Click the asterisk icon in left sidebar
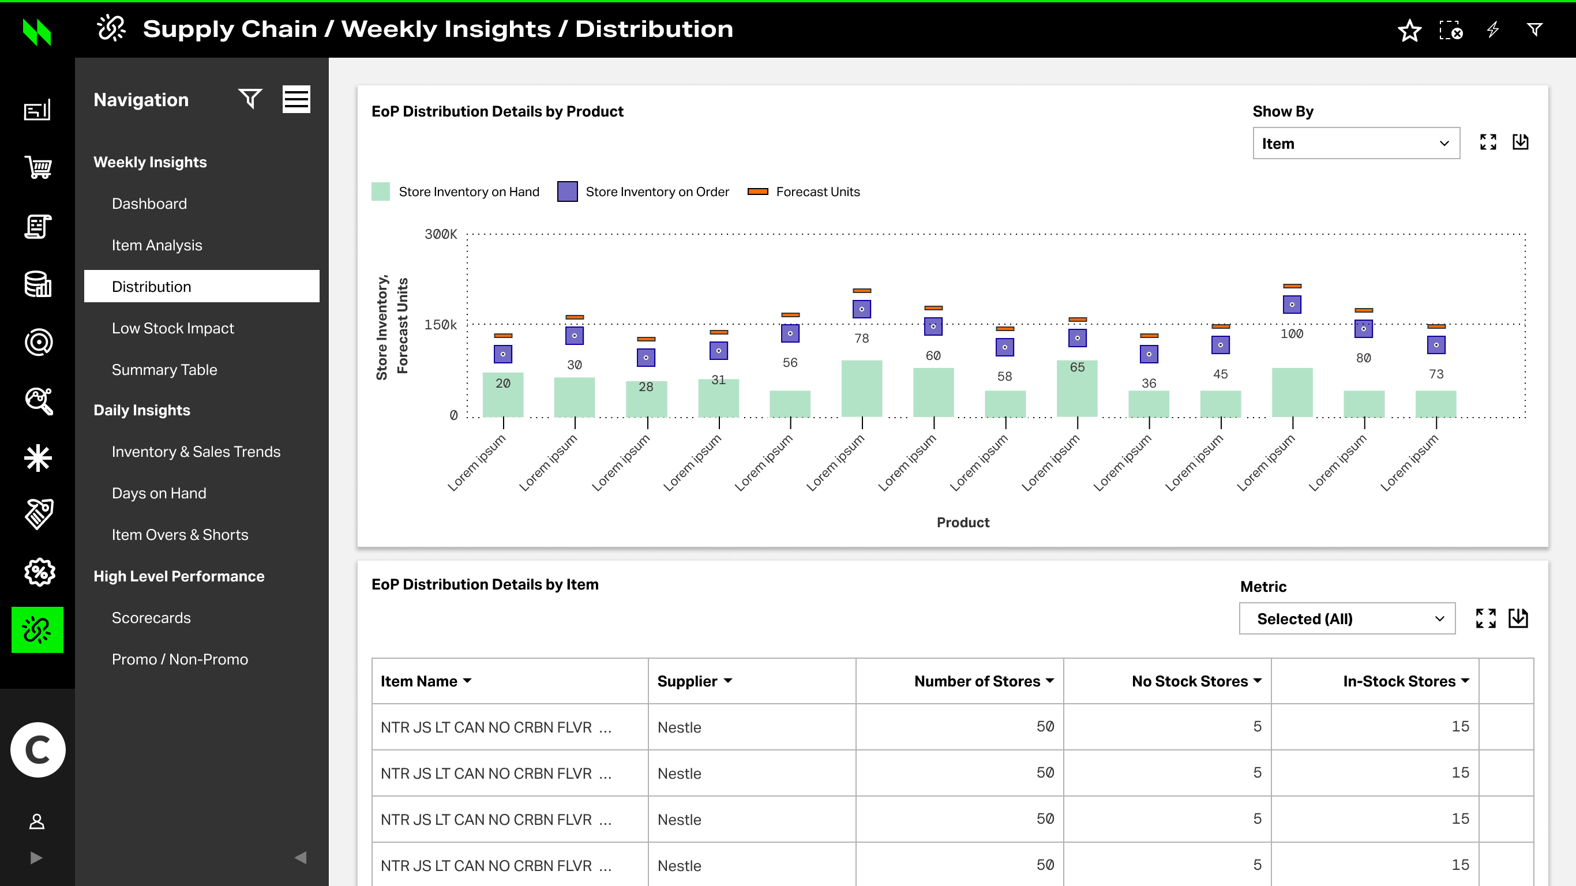The height and width of the screenshot is (886, 1576). point(38,457)
